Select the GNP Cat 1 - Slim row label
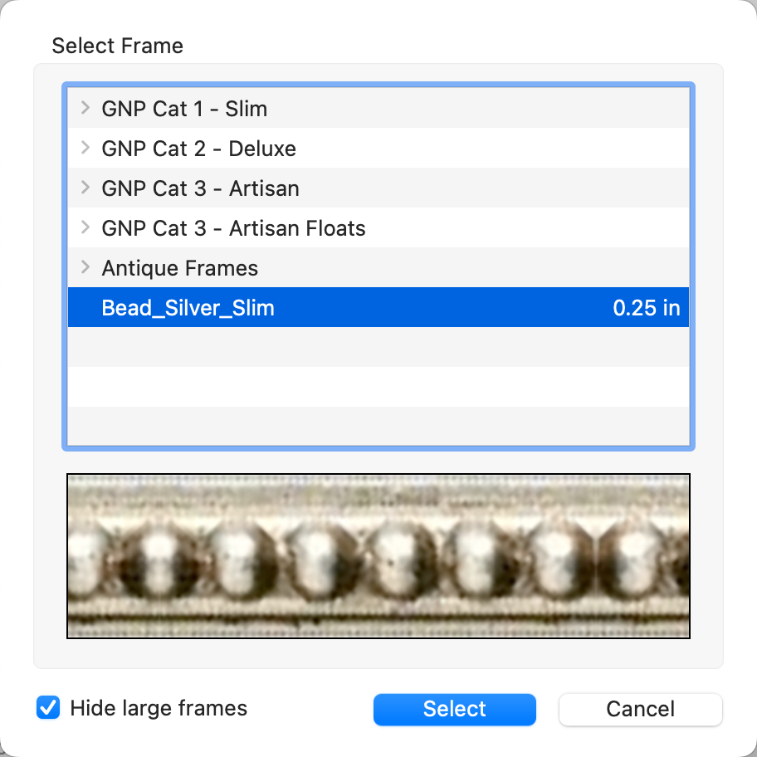The height and width of the screenshot is (757, 757). (184, 109)
